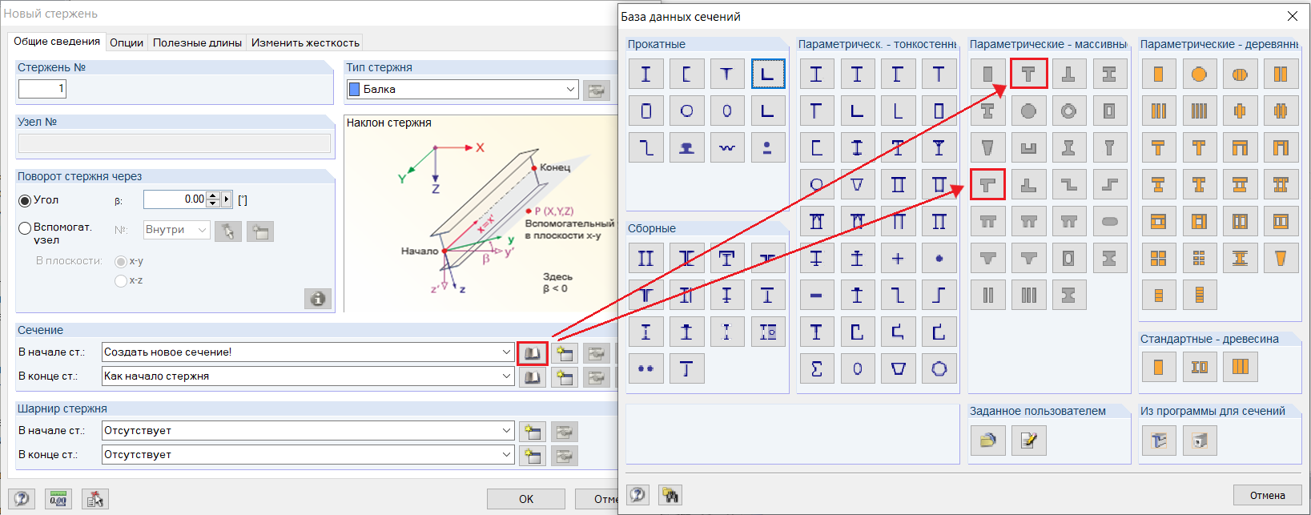Screen dimensions: 1311x515
Task: Expand Сечение В начале ст. dropdown
Action: pos(506,352)
